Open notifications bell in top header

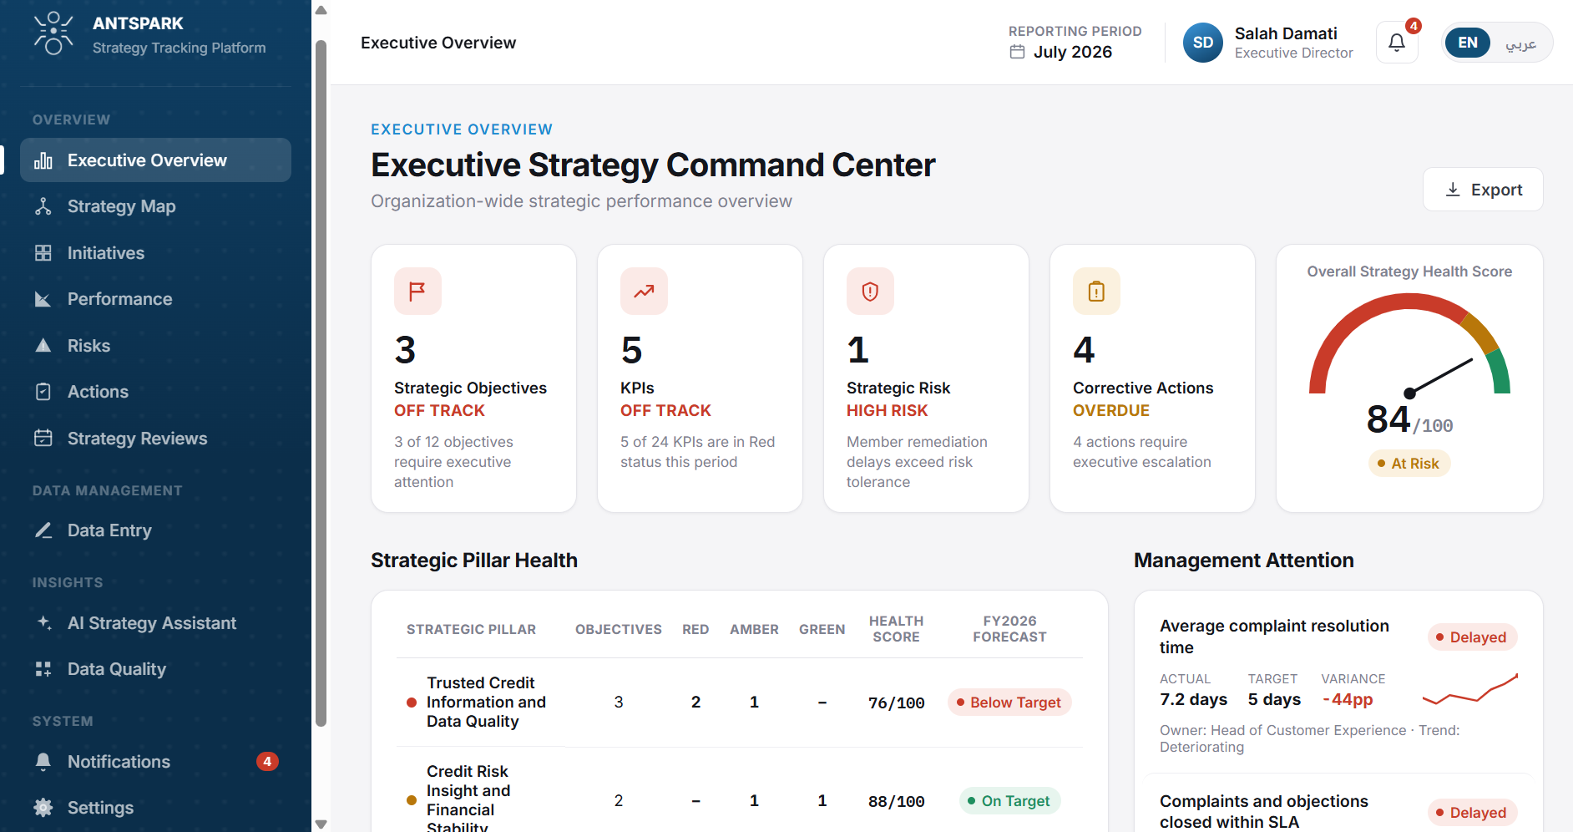click(1397, 43)
